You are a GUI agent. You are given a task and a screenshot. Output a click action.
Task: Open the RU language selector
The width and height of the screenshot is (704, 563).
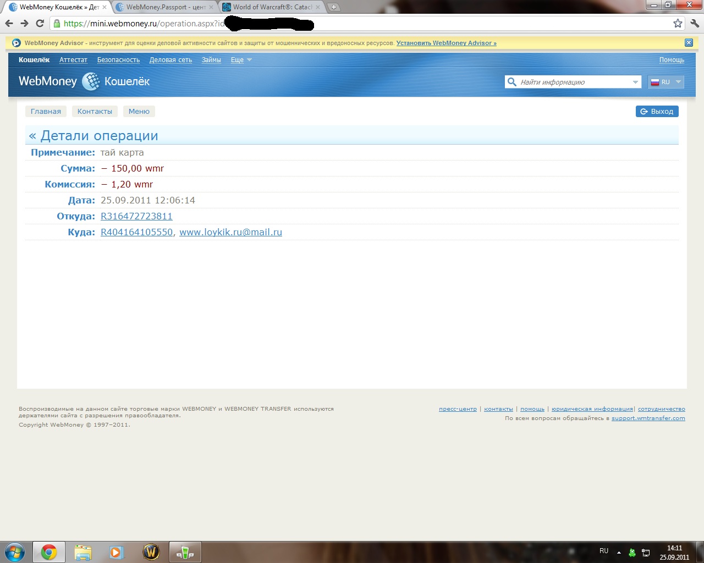point(666,82)
